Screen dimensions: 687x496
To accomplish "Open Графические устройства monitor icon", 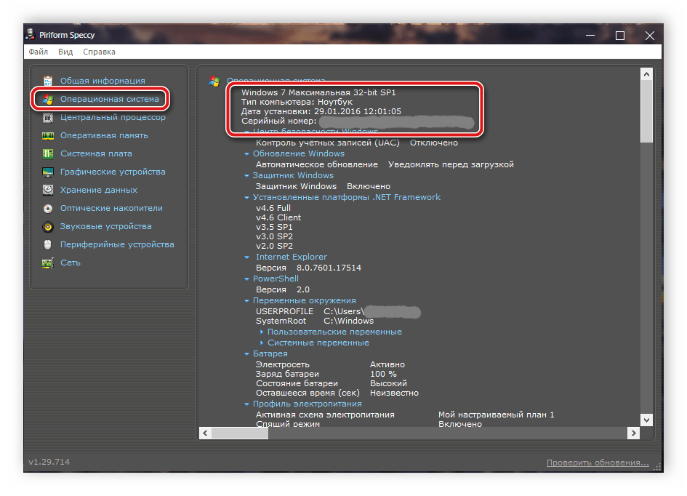I will [x=48, y=172].
